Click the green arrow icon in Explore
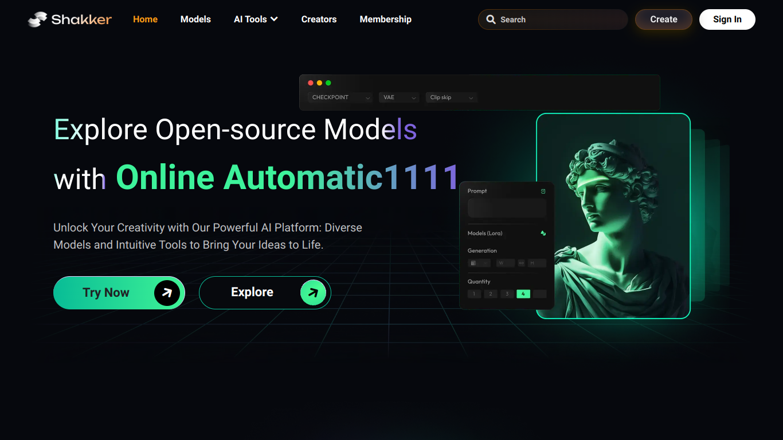This screenshot has width=783, height=440. coord(313,293)
